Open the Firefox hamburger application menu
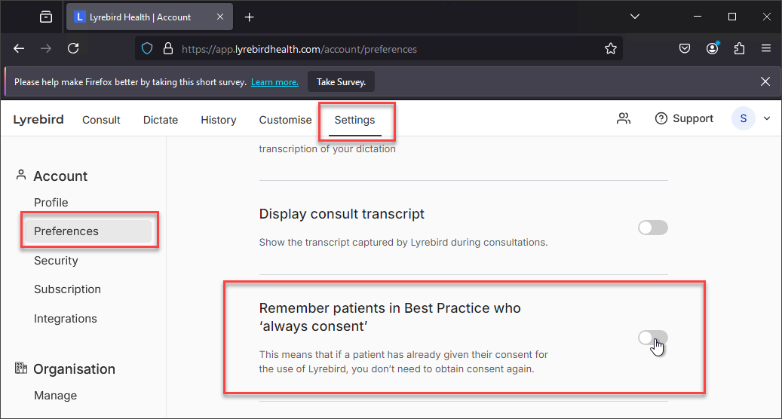Image resolution: width=782 pixels, height=419 pixels. (x=766, y=48)
